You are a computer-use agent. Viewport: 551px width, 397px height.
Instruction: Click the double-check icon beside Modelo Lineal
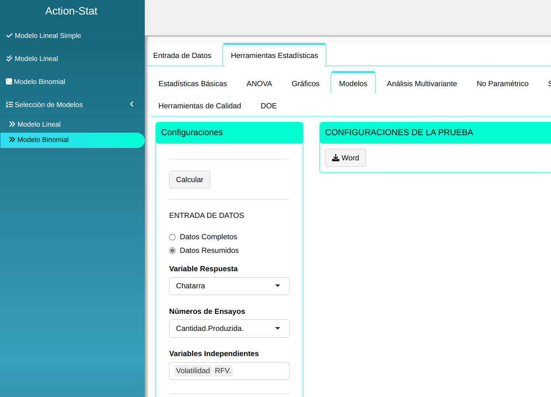pyautogui.click(x=9, y=58)
